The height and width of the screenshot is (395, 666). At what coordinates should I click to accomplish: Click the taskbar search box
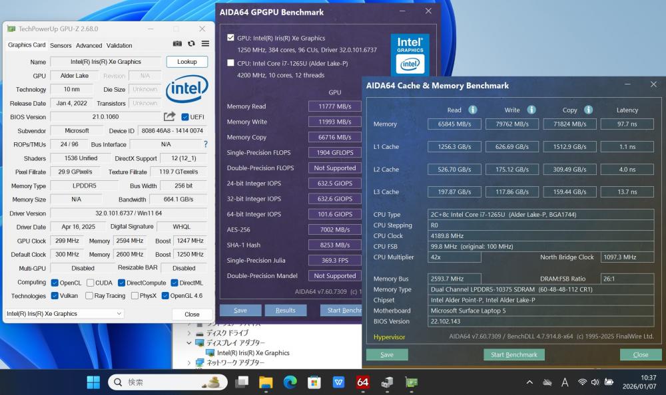[x=168, y=382]
